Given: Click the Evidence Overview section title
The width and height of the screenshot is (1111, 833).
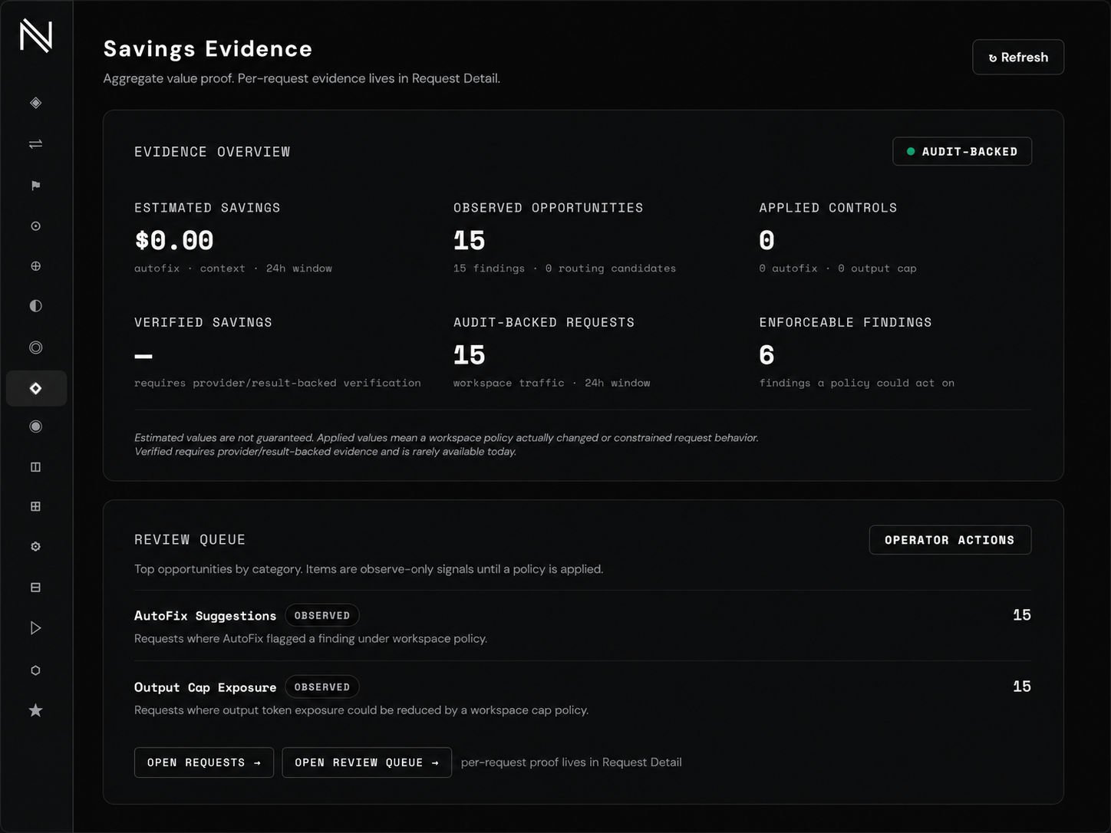Looking at the screenshot, I should (213, 152).
